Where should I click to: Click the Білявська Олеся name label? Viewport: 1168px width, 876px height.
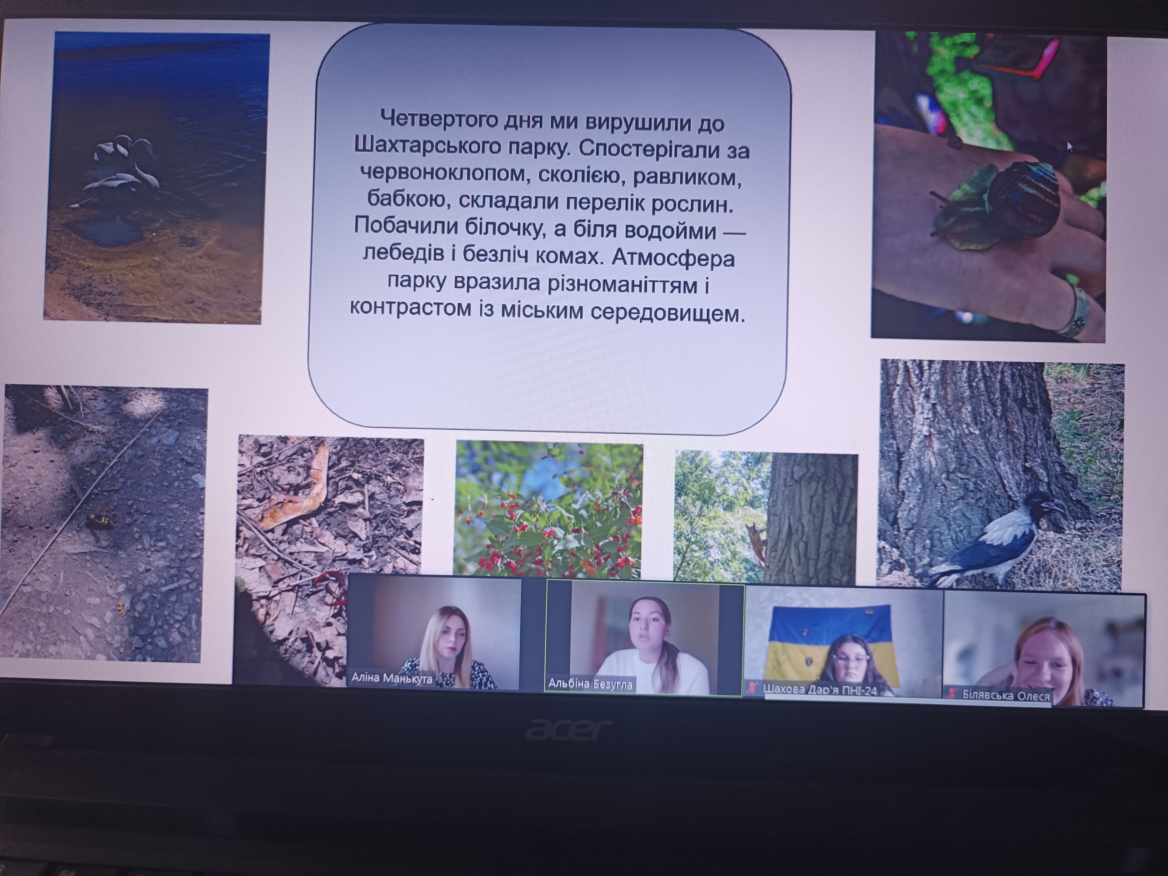click(x=1006, y=696)
